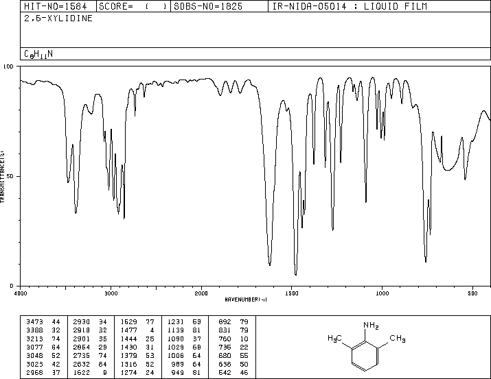Image resolution: width=491 pixels, height=379 pixels.
Task: Click the 3000 wavenumber axis label
Action: pyautogui.click(x=111, y=293)
